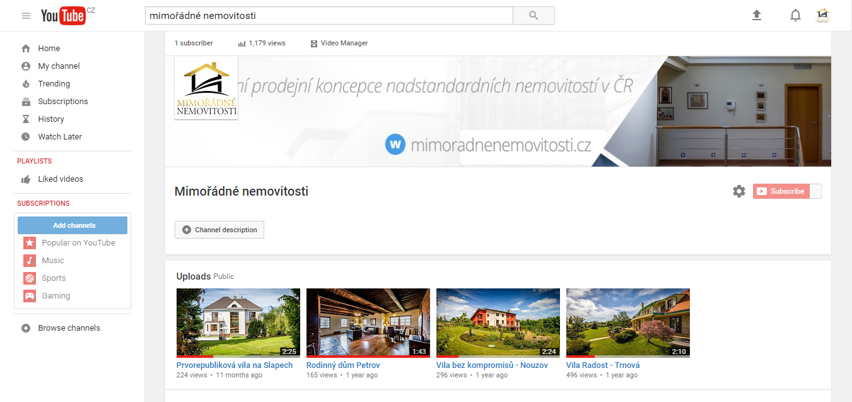Click the search input field
The image size is (852, 402).
(x=329, y=16)
